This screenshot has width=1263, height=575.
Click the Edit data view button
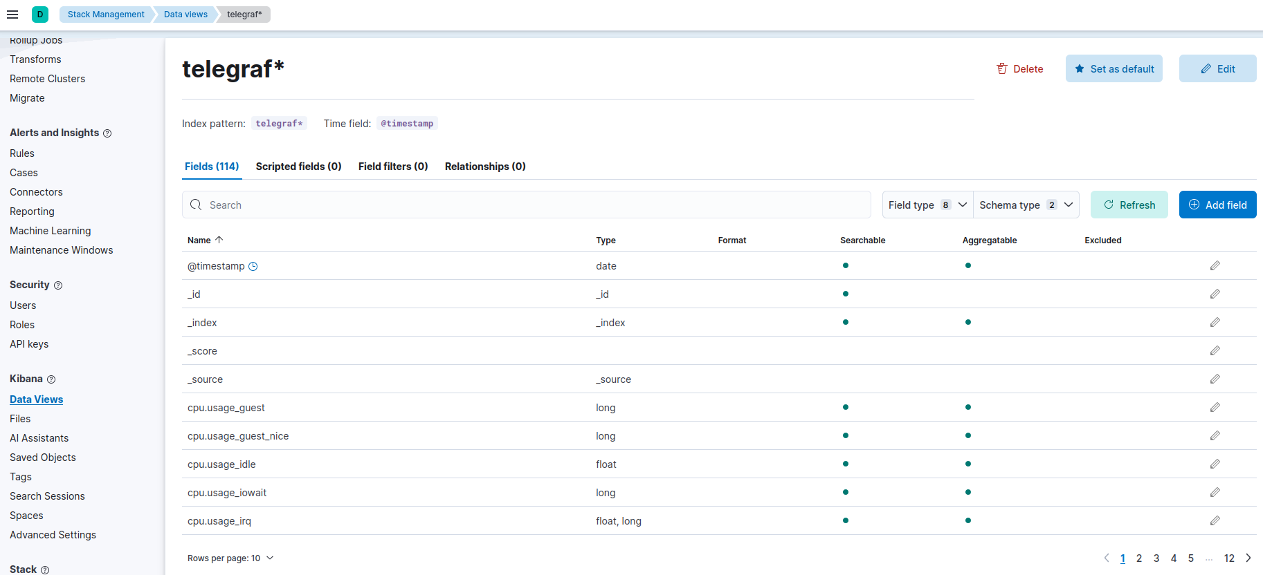[1218, 68]
